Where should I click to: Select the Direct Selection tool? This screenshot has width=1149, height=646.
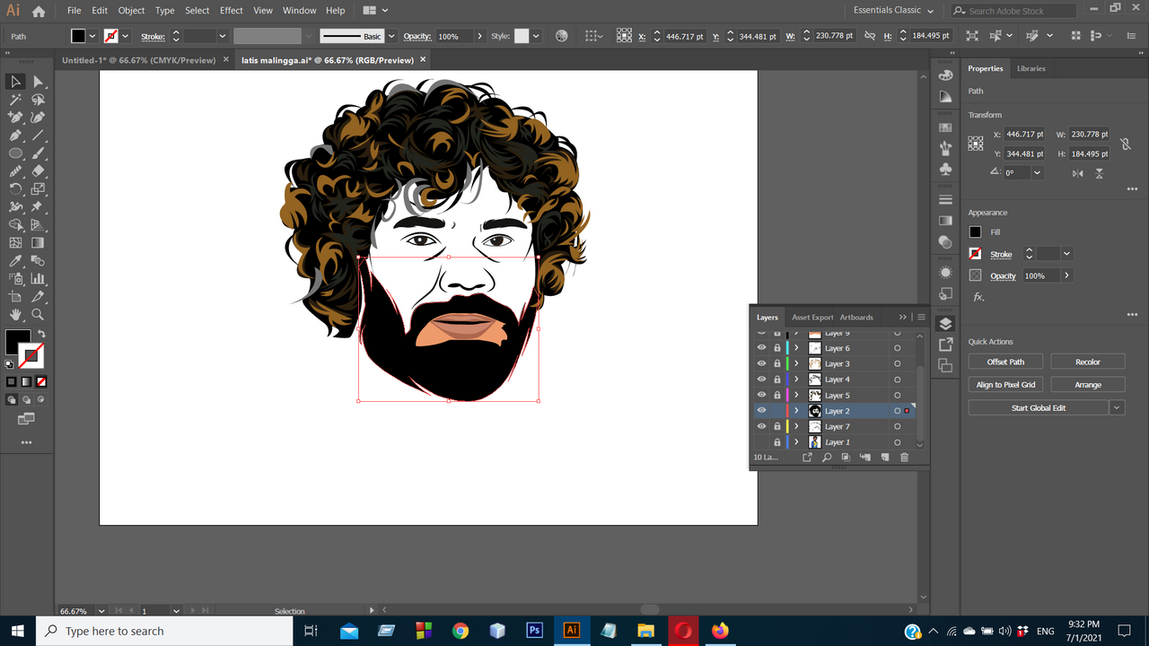tap(38, 82)
